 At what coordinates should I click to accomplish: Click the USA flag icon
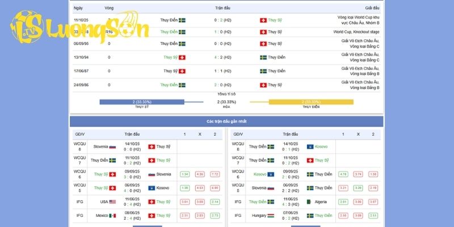pos(112,201)
